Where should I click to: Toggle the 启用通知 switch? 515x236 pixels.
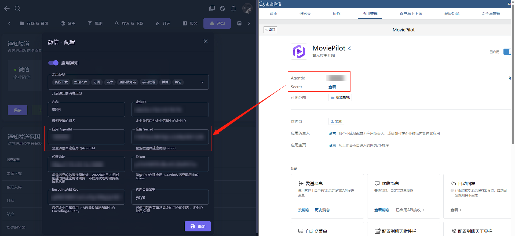tap(53, 63)
